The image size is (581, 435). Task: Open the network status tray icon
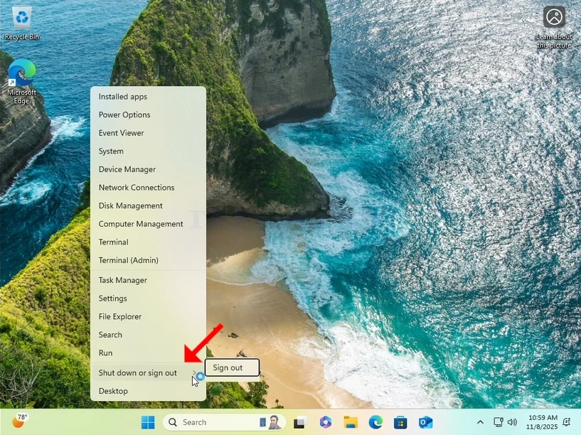click(499, 422)
